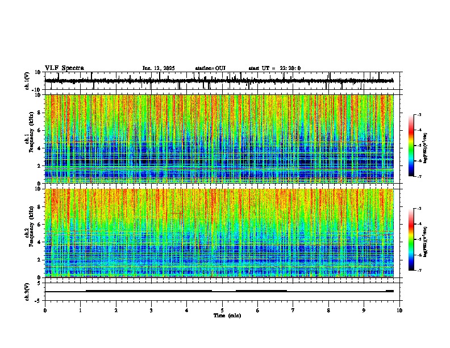
Task: Click the log(PSD) label beside ch.2 color bar
Action: click(x=426, y=242)
